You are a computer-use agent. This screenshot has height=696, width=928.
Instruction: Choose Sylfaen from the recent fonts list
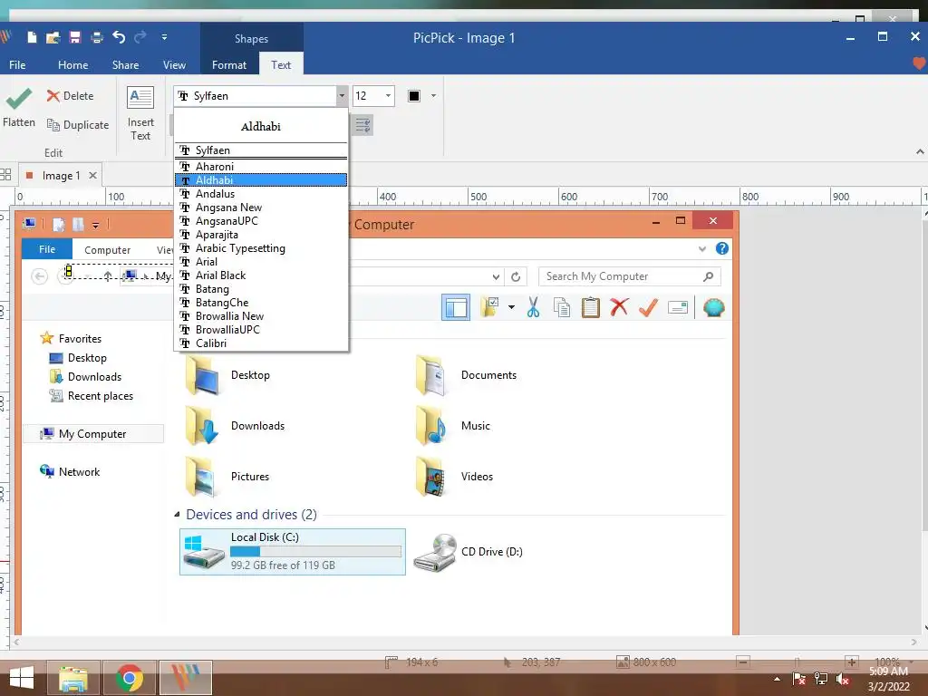pos(261,150)
